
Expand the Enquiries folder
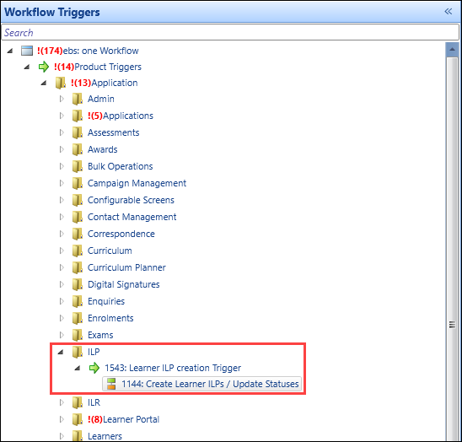coord(62,301)
